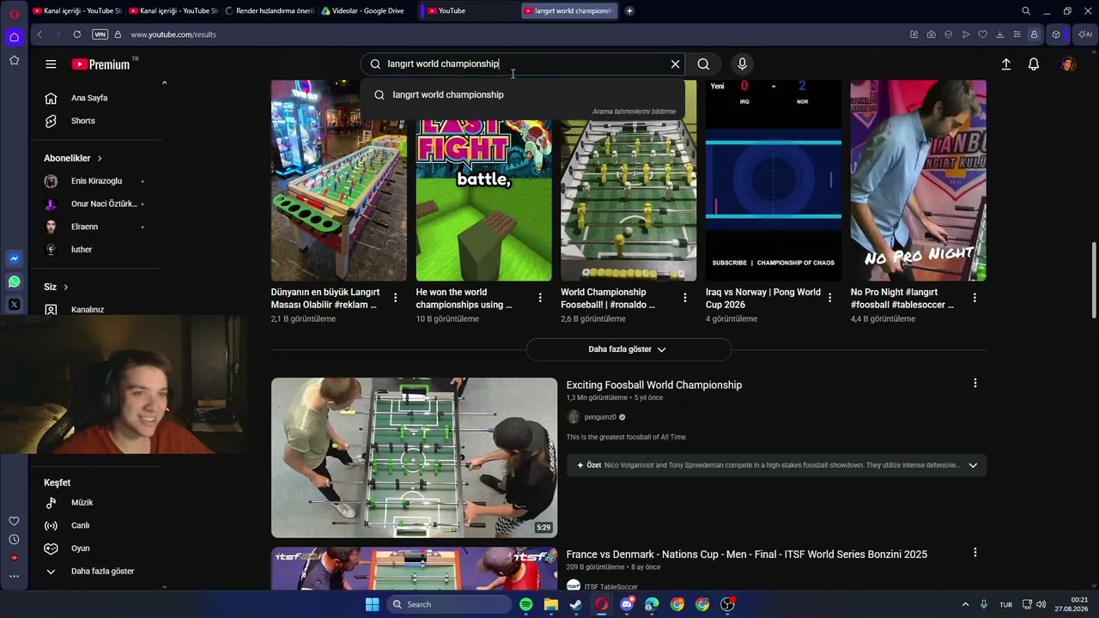Open the 'Exciting Foosball World Championship' title link

654,385
